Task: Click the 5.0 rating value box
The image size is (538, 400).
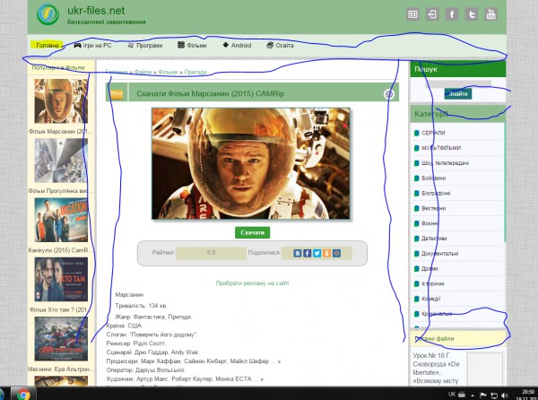Action: click(x=211, y=253)
